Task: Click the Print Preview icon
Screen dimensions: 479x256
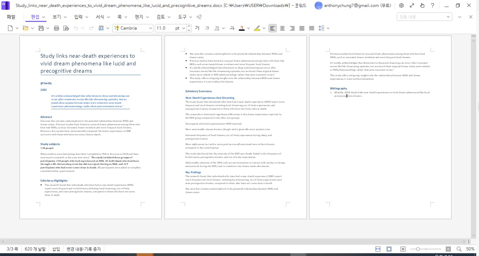Action: [x=66, y=28]
